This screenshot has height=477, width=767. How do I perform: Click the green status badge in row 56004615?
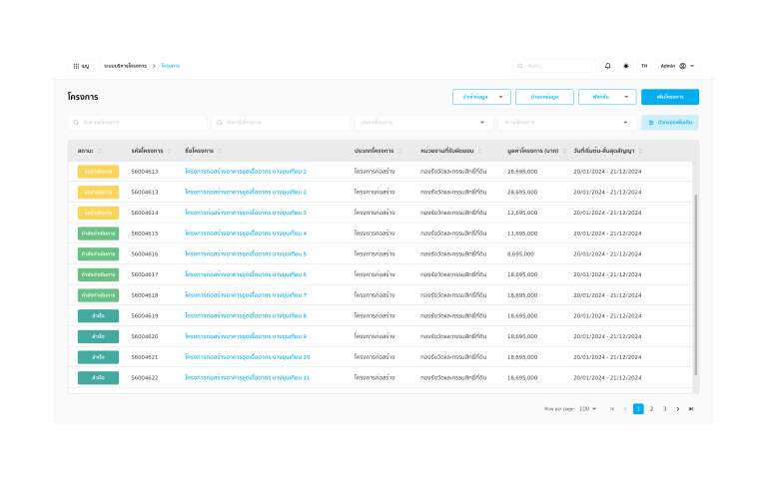(98, 234)
